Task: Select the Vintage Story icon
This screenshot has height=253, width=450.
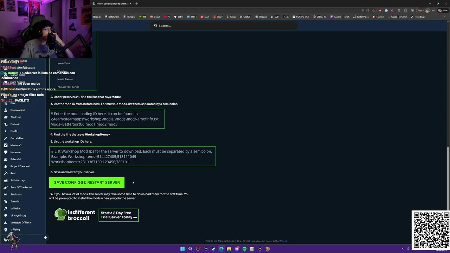Action: [x=6, y=215]
